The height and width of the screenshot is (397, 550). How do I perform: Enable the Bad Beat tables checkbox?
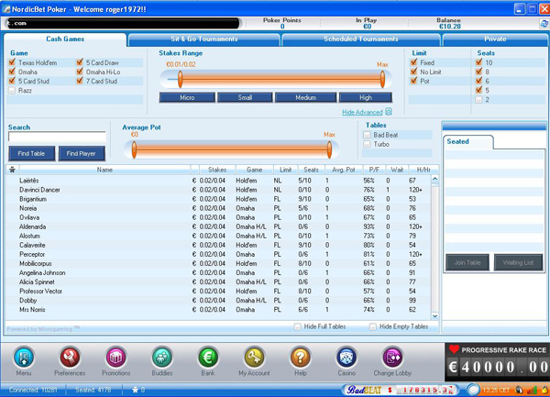[367, 135]
